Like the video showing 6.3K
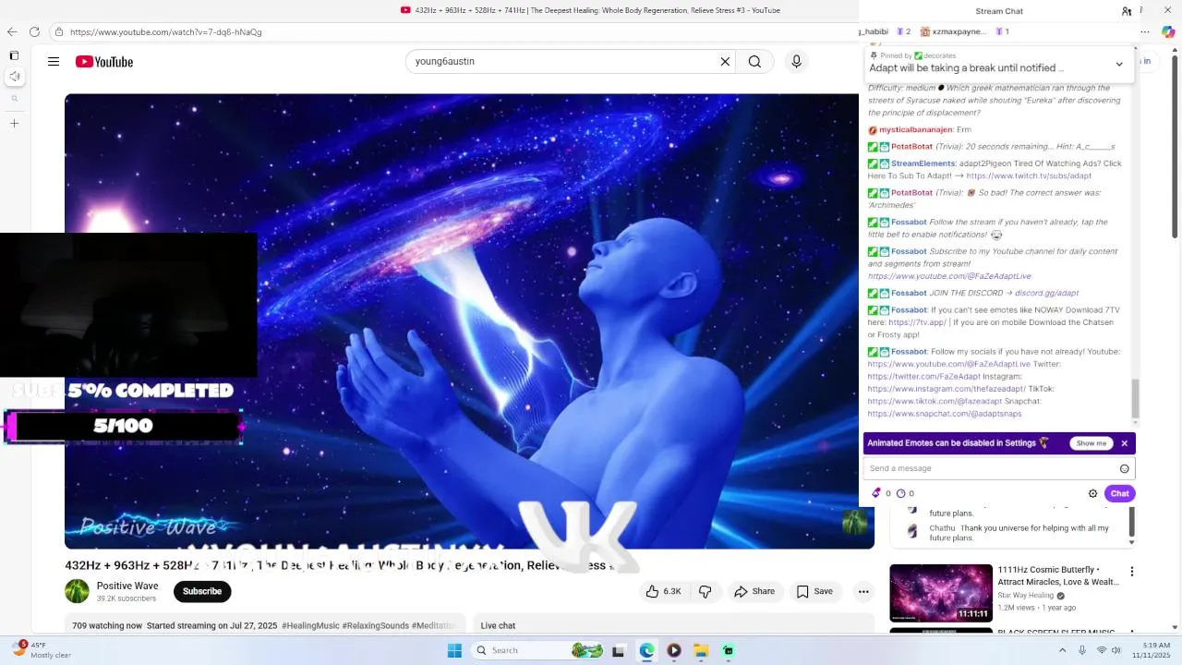 [663, 591]
